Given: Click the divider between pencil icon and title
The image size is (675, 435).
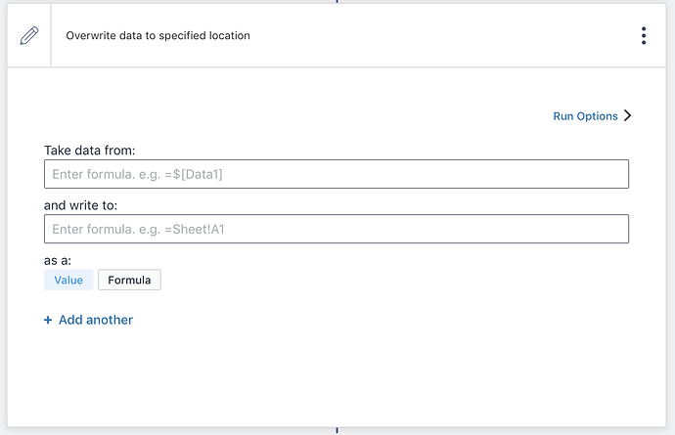Looking at the screenshot, I should (51, 35).
